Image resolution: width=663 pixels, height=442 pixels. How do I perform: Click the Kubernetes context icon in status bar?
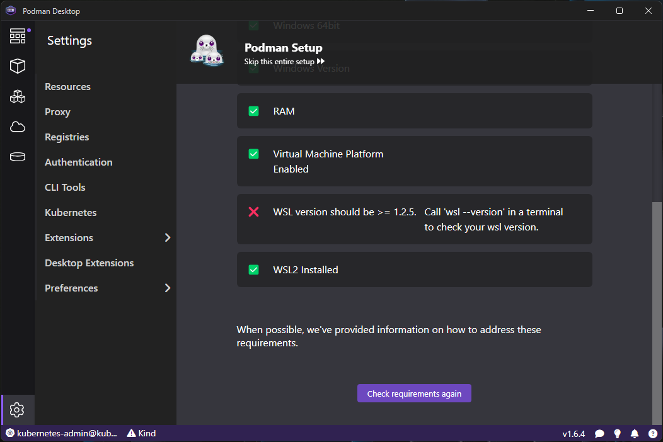(x=10, y=433)
